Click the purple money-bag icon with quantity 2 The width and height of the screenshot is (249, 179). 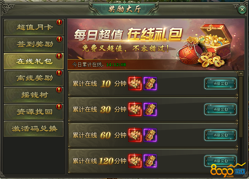click(x=150, y=161)
